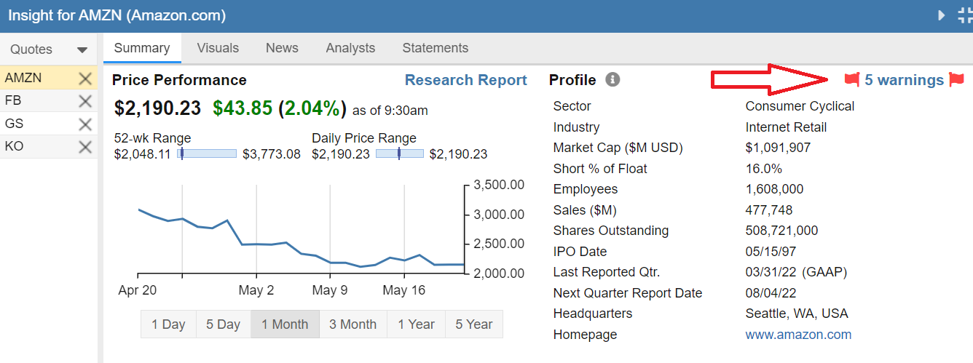Click the Insight for AMZN title text
973x363 pixels.
click(x=117, y=15)
